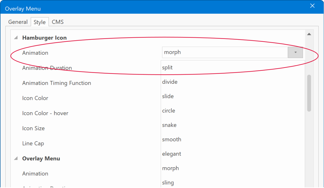Click the scroll up arrow icon
Screen dimensions: 324x188
309,34
